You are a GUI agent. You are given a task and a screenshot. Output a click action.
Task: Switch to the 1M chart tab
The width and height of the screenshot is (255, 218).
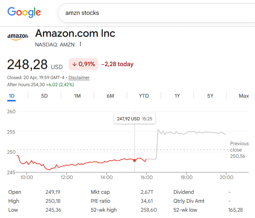pos(77,96)
